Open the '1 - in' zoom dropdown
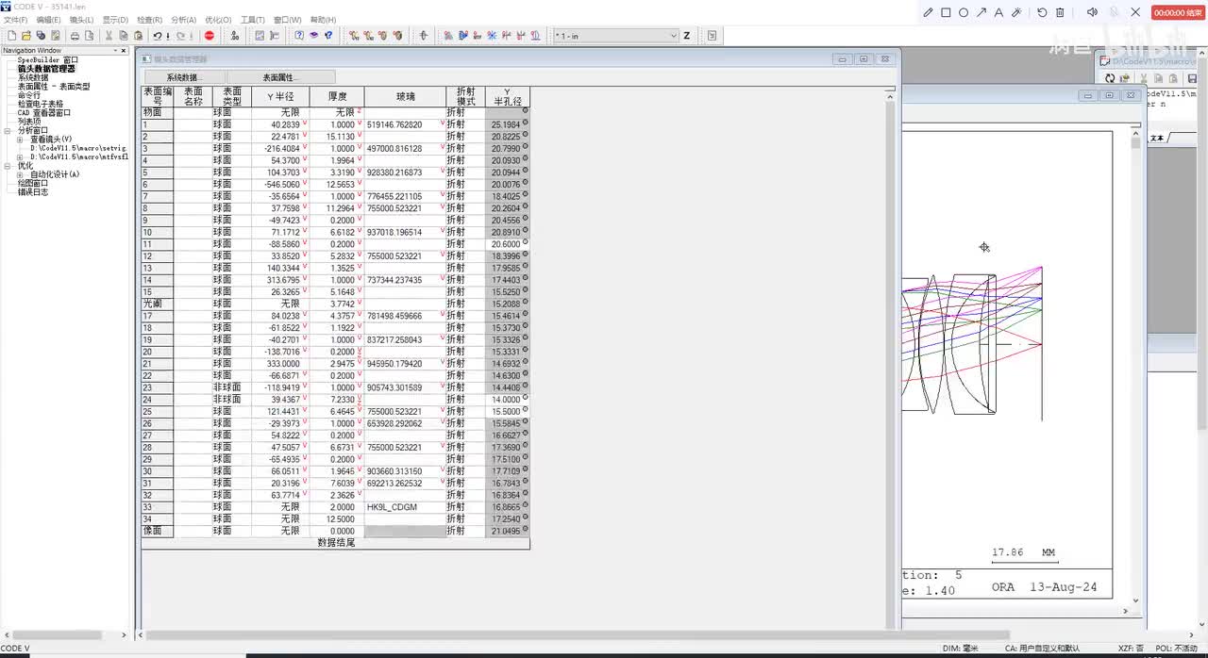The height and width of the screenshot is (658, 1208). click(673, 36)
